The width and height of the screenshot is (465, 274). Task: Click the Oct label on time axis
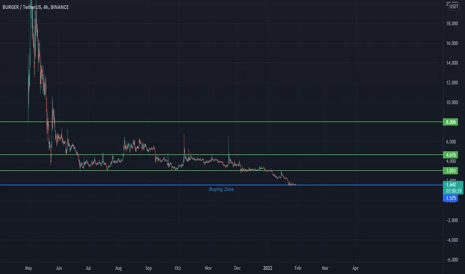(178, 268)
